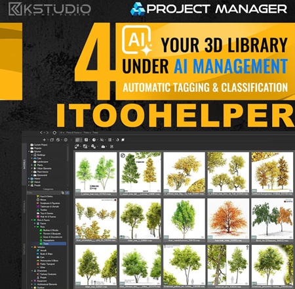Click All at start of breadcrumb
The height and width of the screenshot is (289, 295).
pos(62,133)
